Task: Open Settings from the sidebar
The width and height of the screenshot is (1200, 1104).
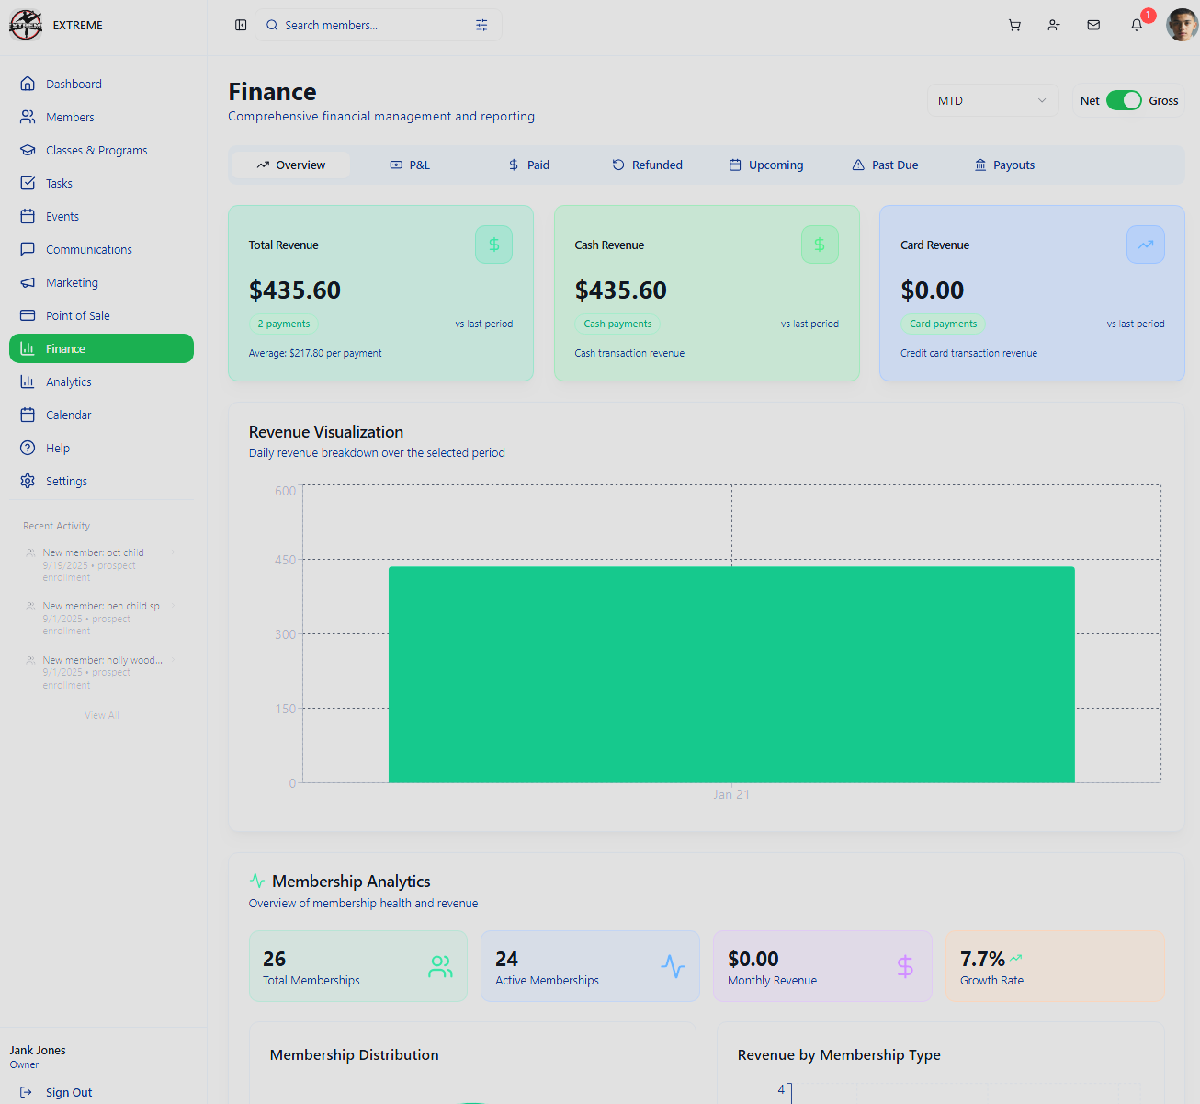Action: pos(101,481)
